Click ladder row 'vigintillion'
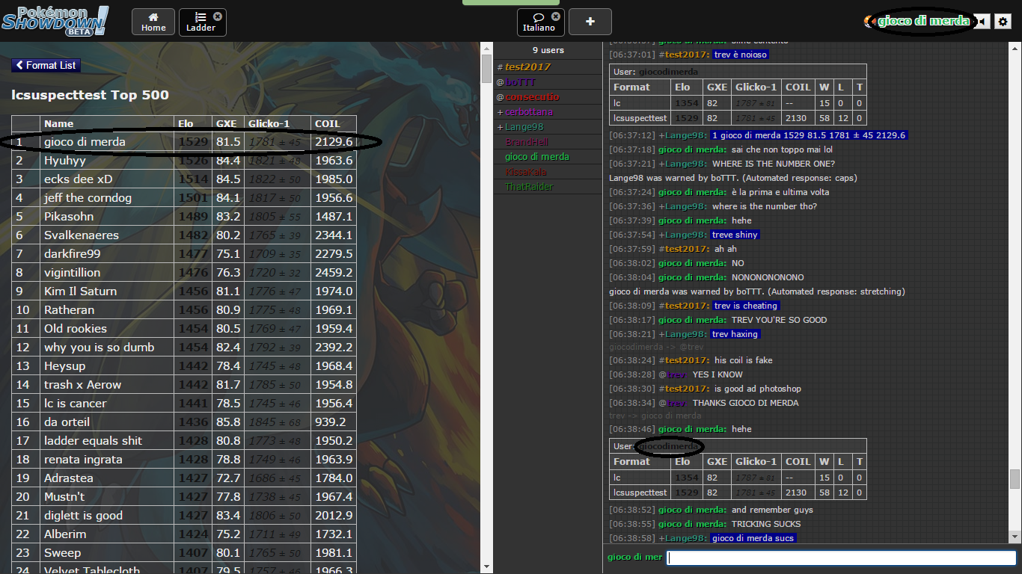1022x574 pixels. pyautogui.click(x=184, y=273)
